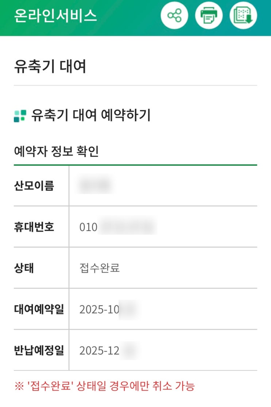
Task: Click the blurred digits after 010
Action: tap(128, 227)
